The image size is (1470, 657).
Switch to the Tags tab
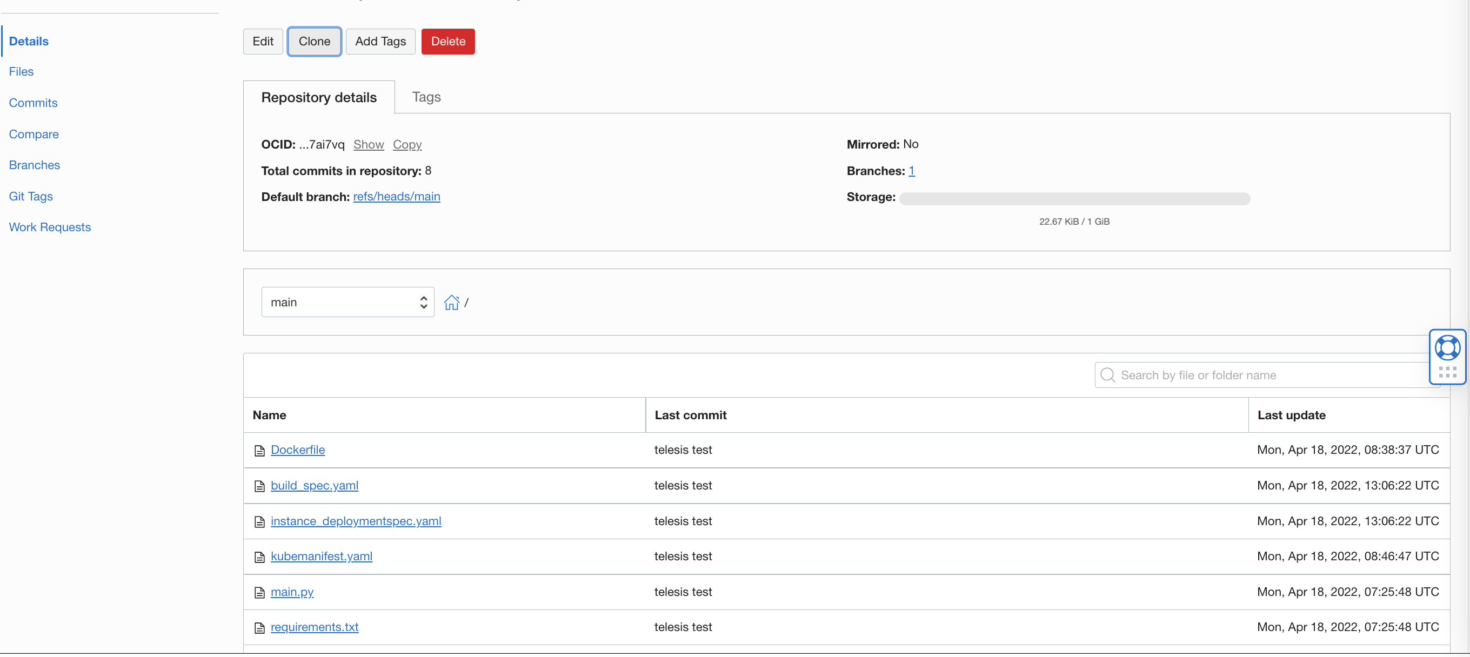pyautogui.click(x=426, y=97)
